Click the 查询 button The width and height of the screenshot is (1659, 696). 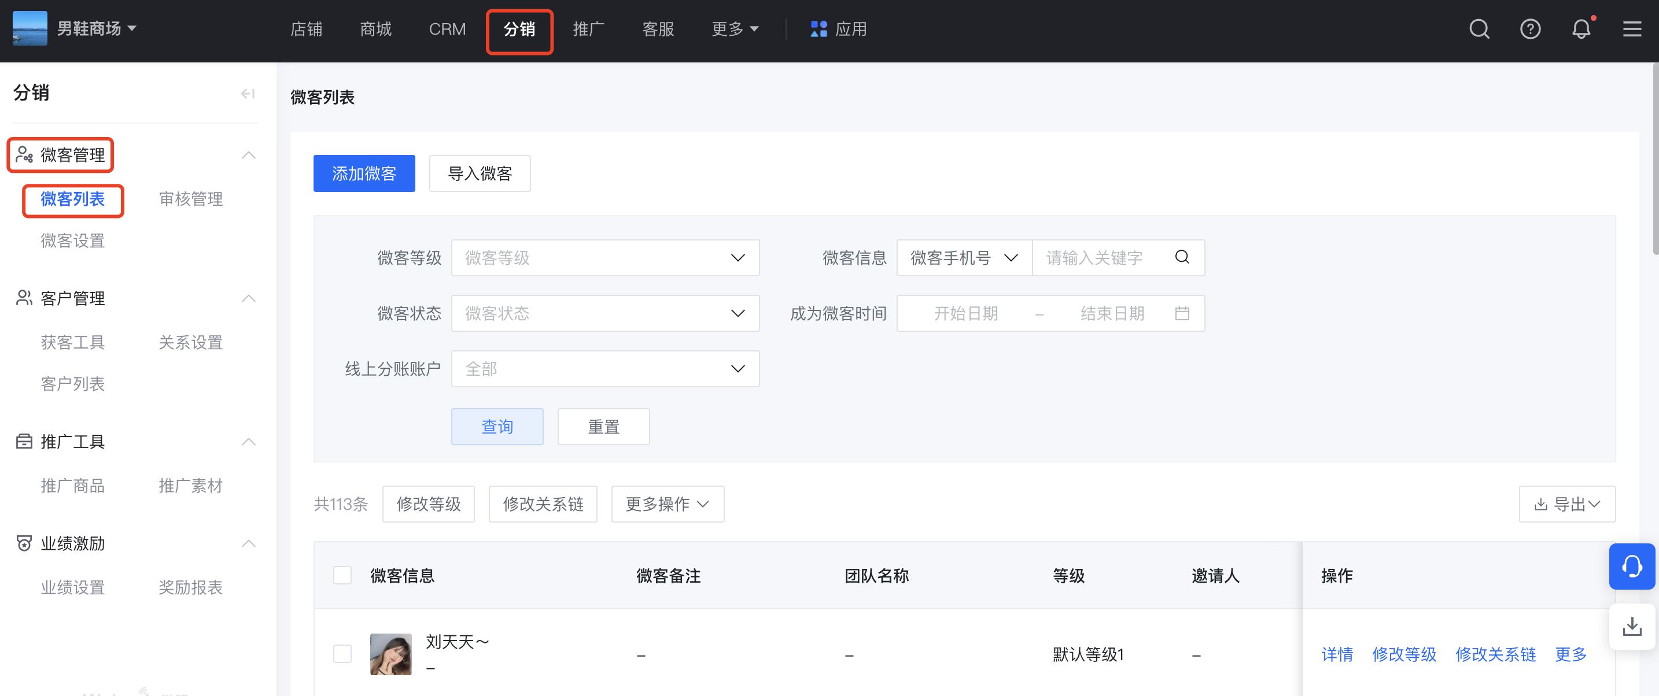(497, 426)
